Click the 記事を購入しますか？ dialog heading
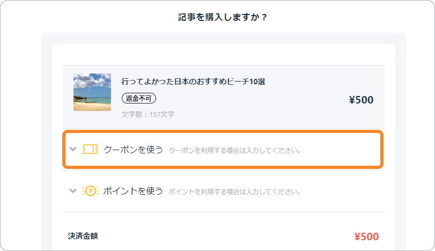Image resolution: width=435 pixels, height=251 pixels. point(222,17)
